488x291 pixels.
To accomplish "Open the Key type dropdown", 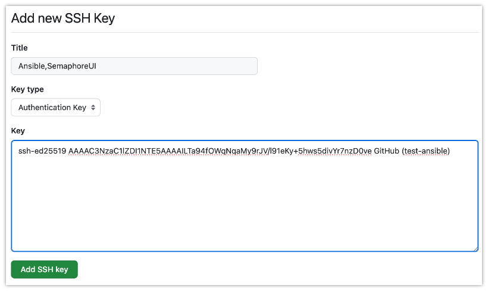I will [x=56, y=107].
